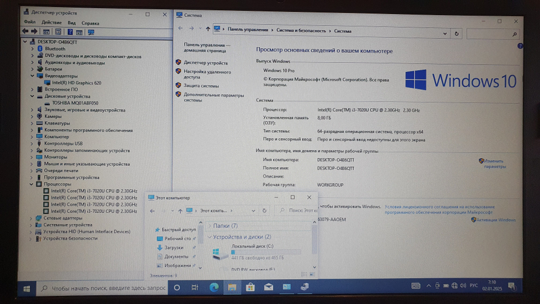Select Камеры category in device tree
Image resolution: width=540 pixels, height=304 pixels.
53,117
